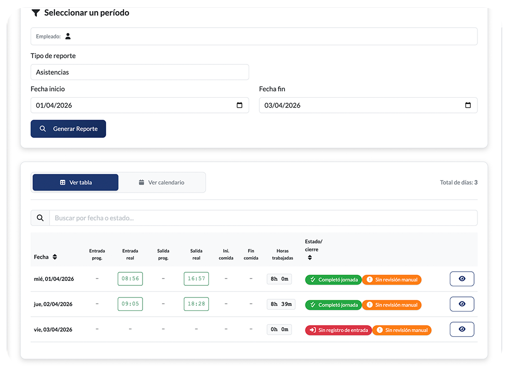Viewport: 509px width, 372px height.
Task: Click the search magnifier icon beside table search
Action: tap(40, 218)
